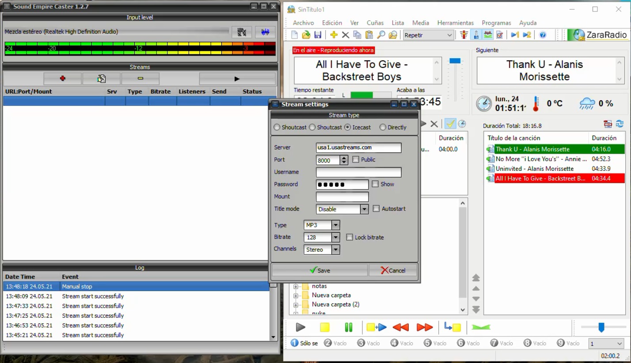Click the play-to-1 arrow toolbar icon

515,35
